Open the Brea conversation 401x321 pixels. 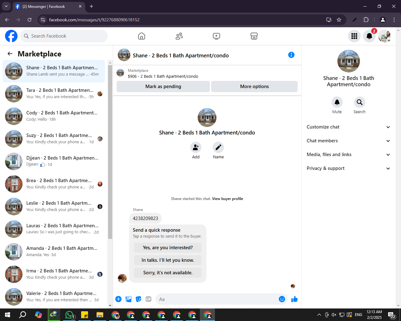tap(54, 184)
